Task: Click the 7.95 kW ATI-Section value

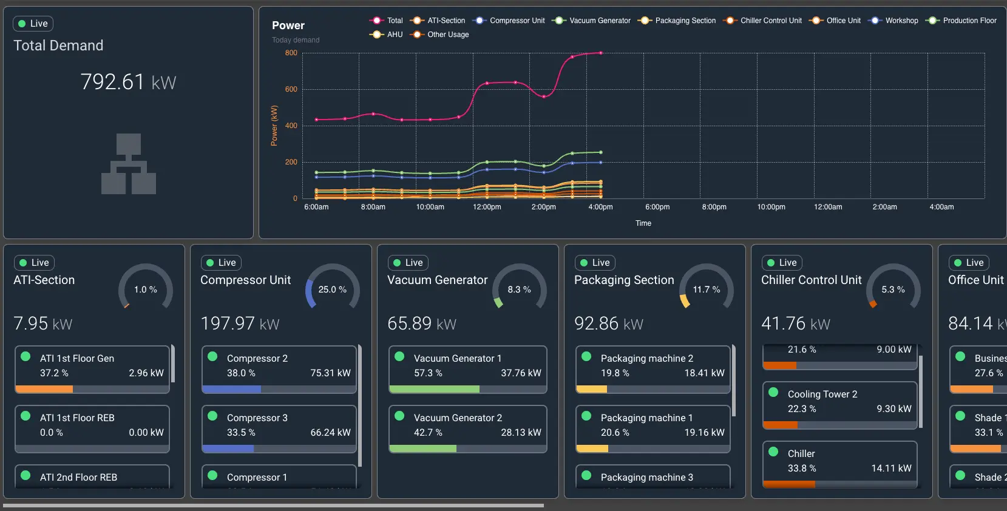Action: coord(43,323)
